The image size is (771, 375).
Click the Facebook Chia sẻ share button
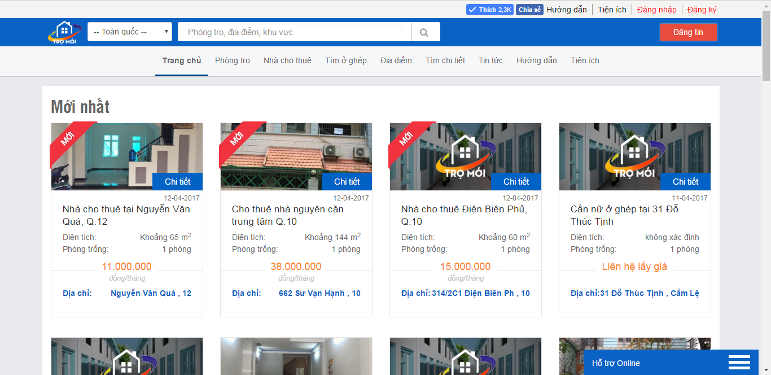[529, 10]
